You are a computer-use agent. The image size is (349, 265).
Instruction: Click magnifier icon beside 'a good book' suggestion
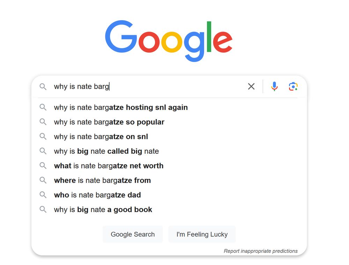(x=43, y=210)
